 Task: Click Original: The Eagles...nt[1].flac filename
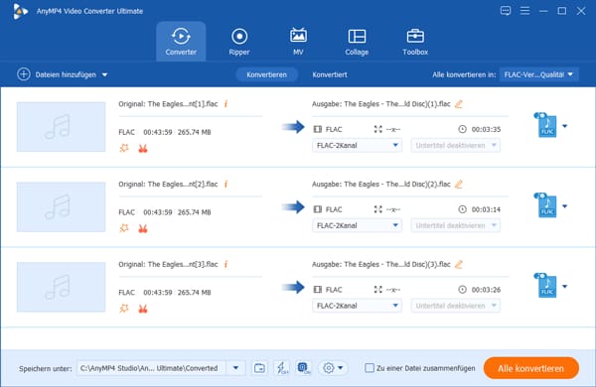(168, 104)
